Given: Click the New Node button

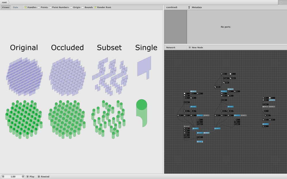Looking at the screenshot, I should pos(196,48).
